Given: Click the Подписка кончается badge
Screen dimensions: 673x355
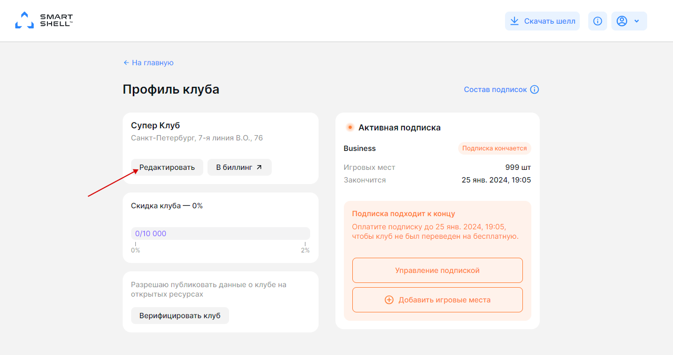Looking at the screenshot, I should click(494, 148).
